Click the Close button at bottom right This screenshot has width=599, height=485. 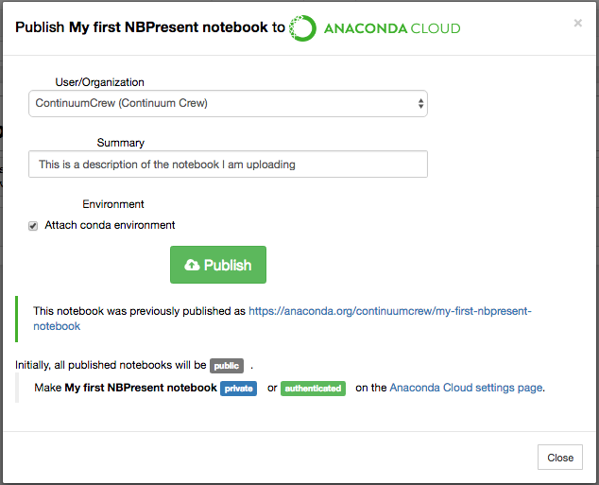[560, 457]
